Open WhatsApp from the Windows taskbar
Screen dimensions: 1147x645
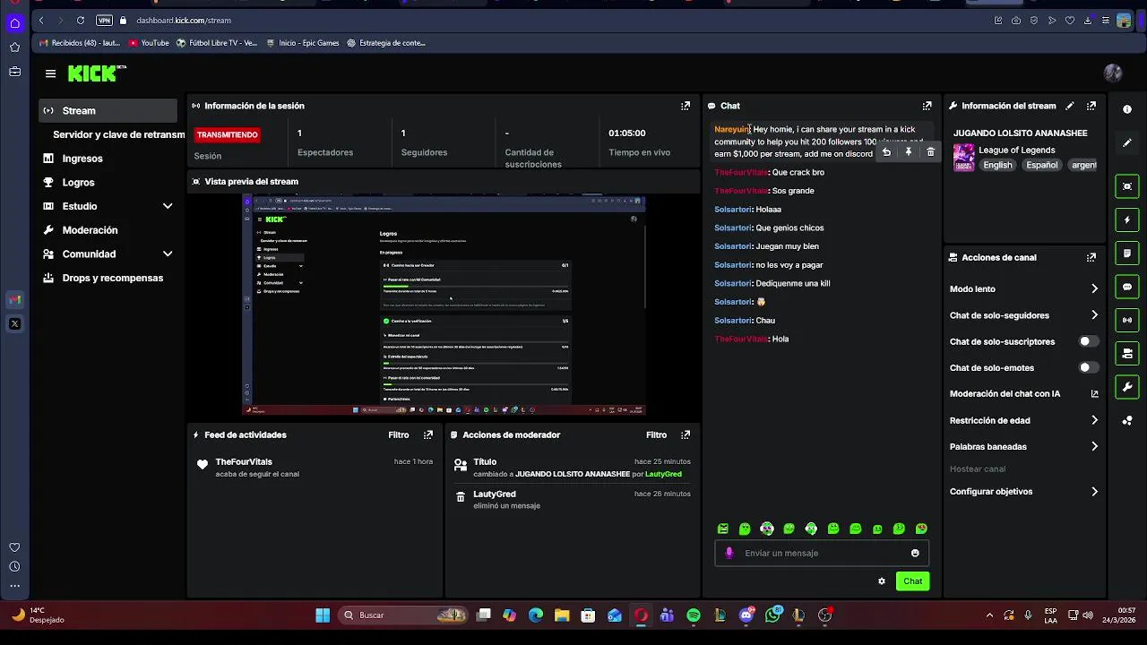pos(773,615)
